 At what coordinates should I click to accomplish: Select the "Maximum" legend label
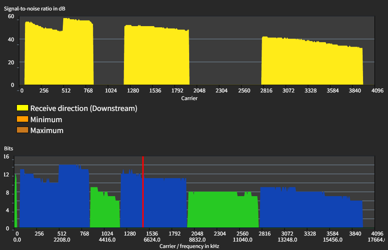[47, 130]
